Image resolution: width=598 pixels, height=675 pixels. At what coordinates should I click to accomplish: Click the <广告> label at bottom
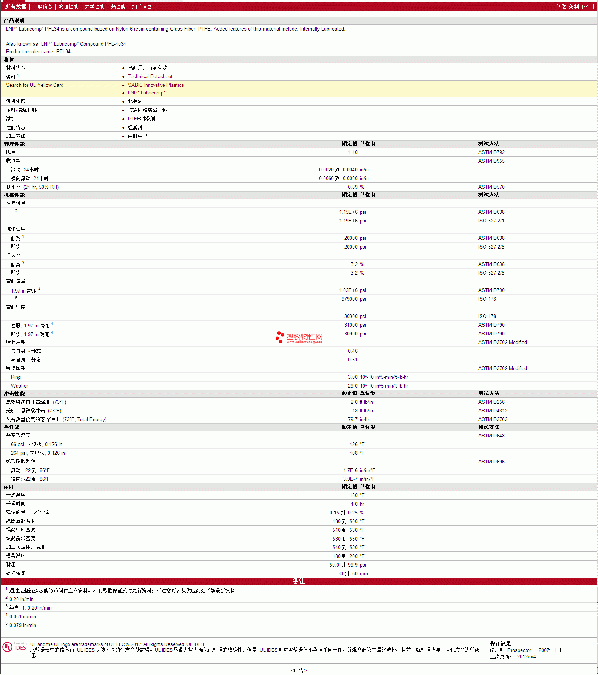click(299, 670)
